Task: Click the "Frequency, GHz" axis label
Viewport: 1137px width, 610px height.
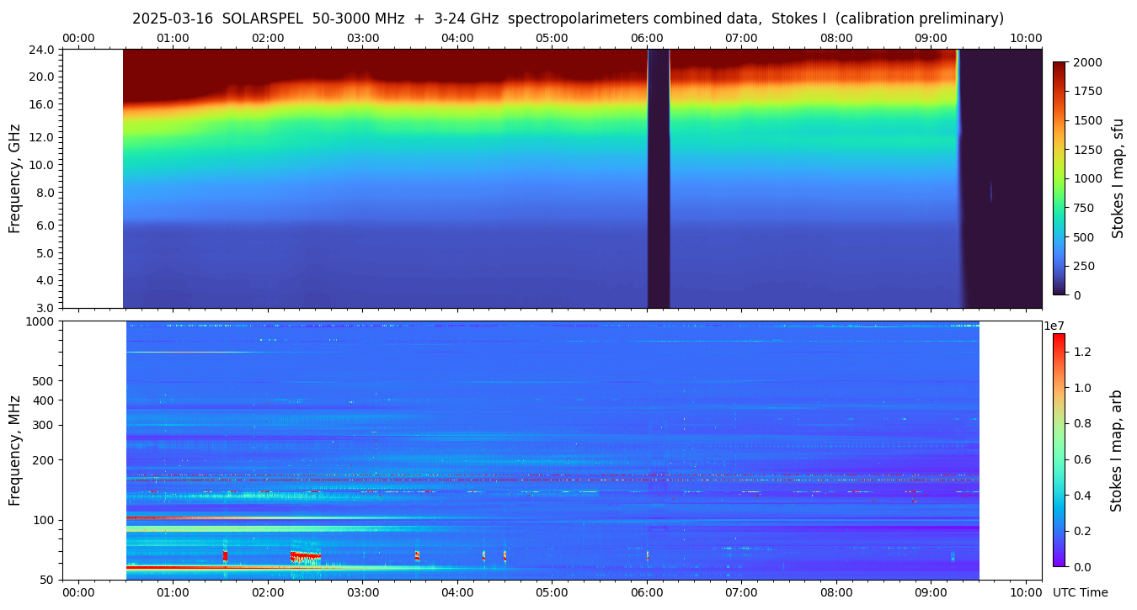Action: [14, 178]
